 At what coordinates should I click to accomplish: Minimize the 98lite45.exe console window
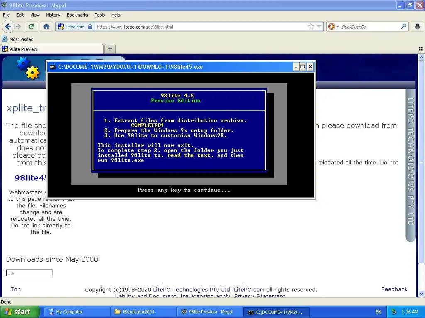(x=296, y=67)
